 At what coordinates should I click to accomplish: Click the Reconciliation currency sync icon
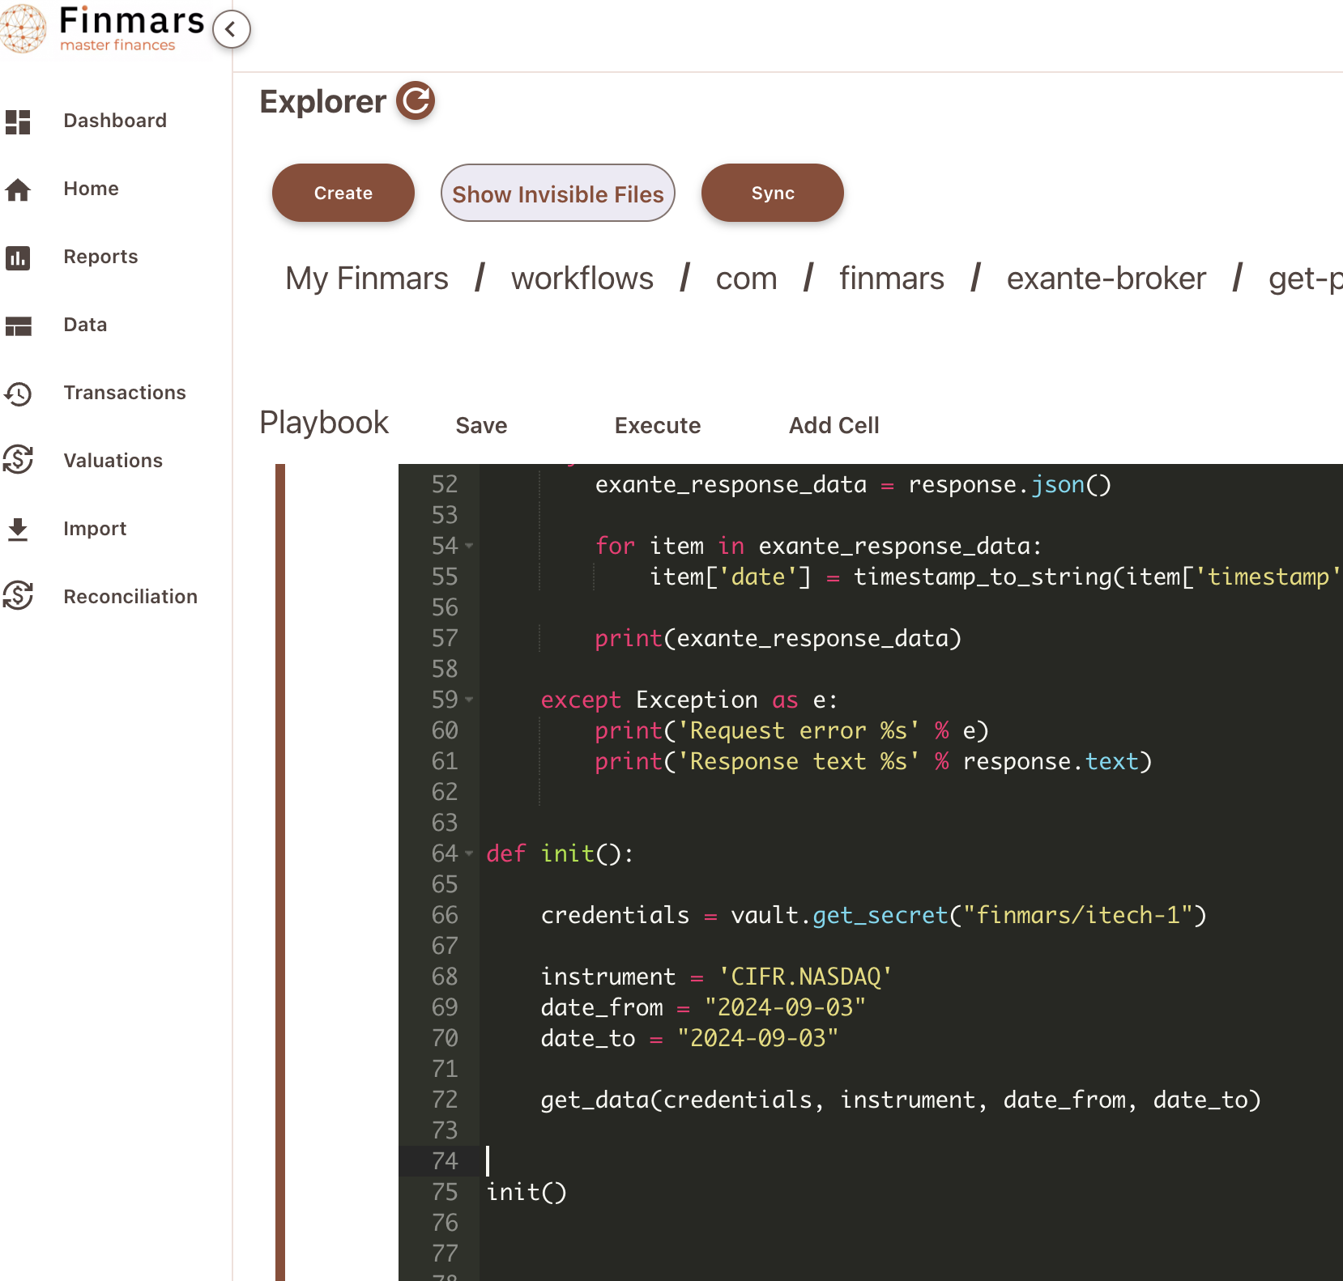point(18,595)
